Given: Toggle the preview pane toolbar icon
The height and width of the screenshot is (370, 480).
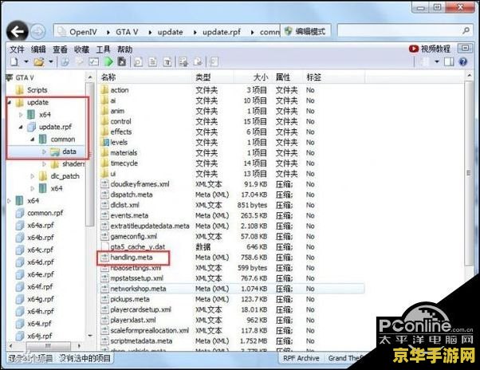Looking at the screenshot, I should coord(449,62).
